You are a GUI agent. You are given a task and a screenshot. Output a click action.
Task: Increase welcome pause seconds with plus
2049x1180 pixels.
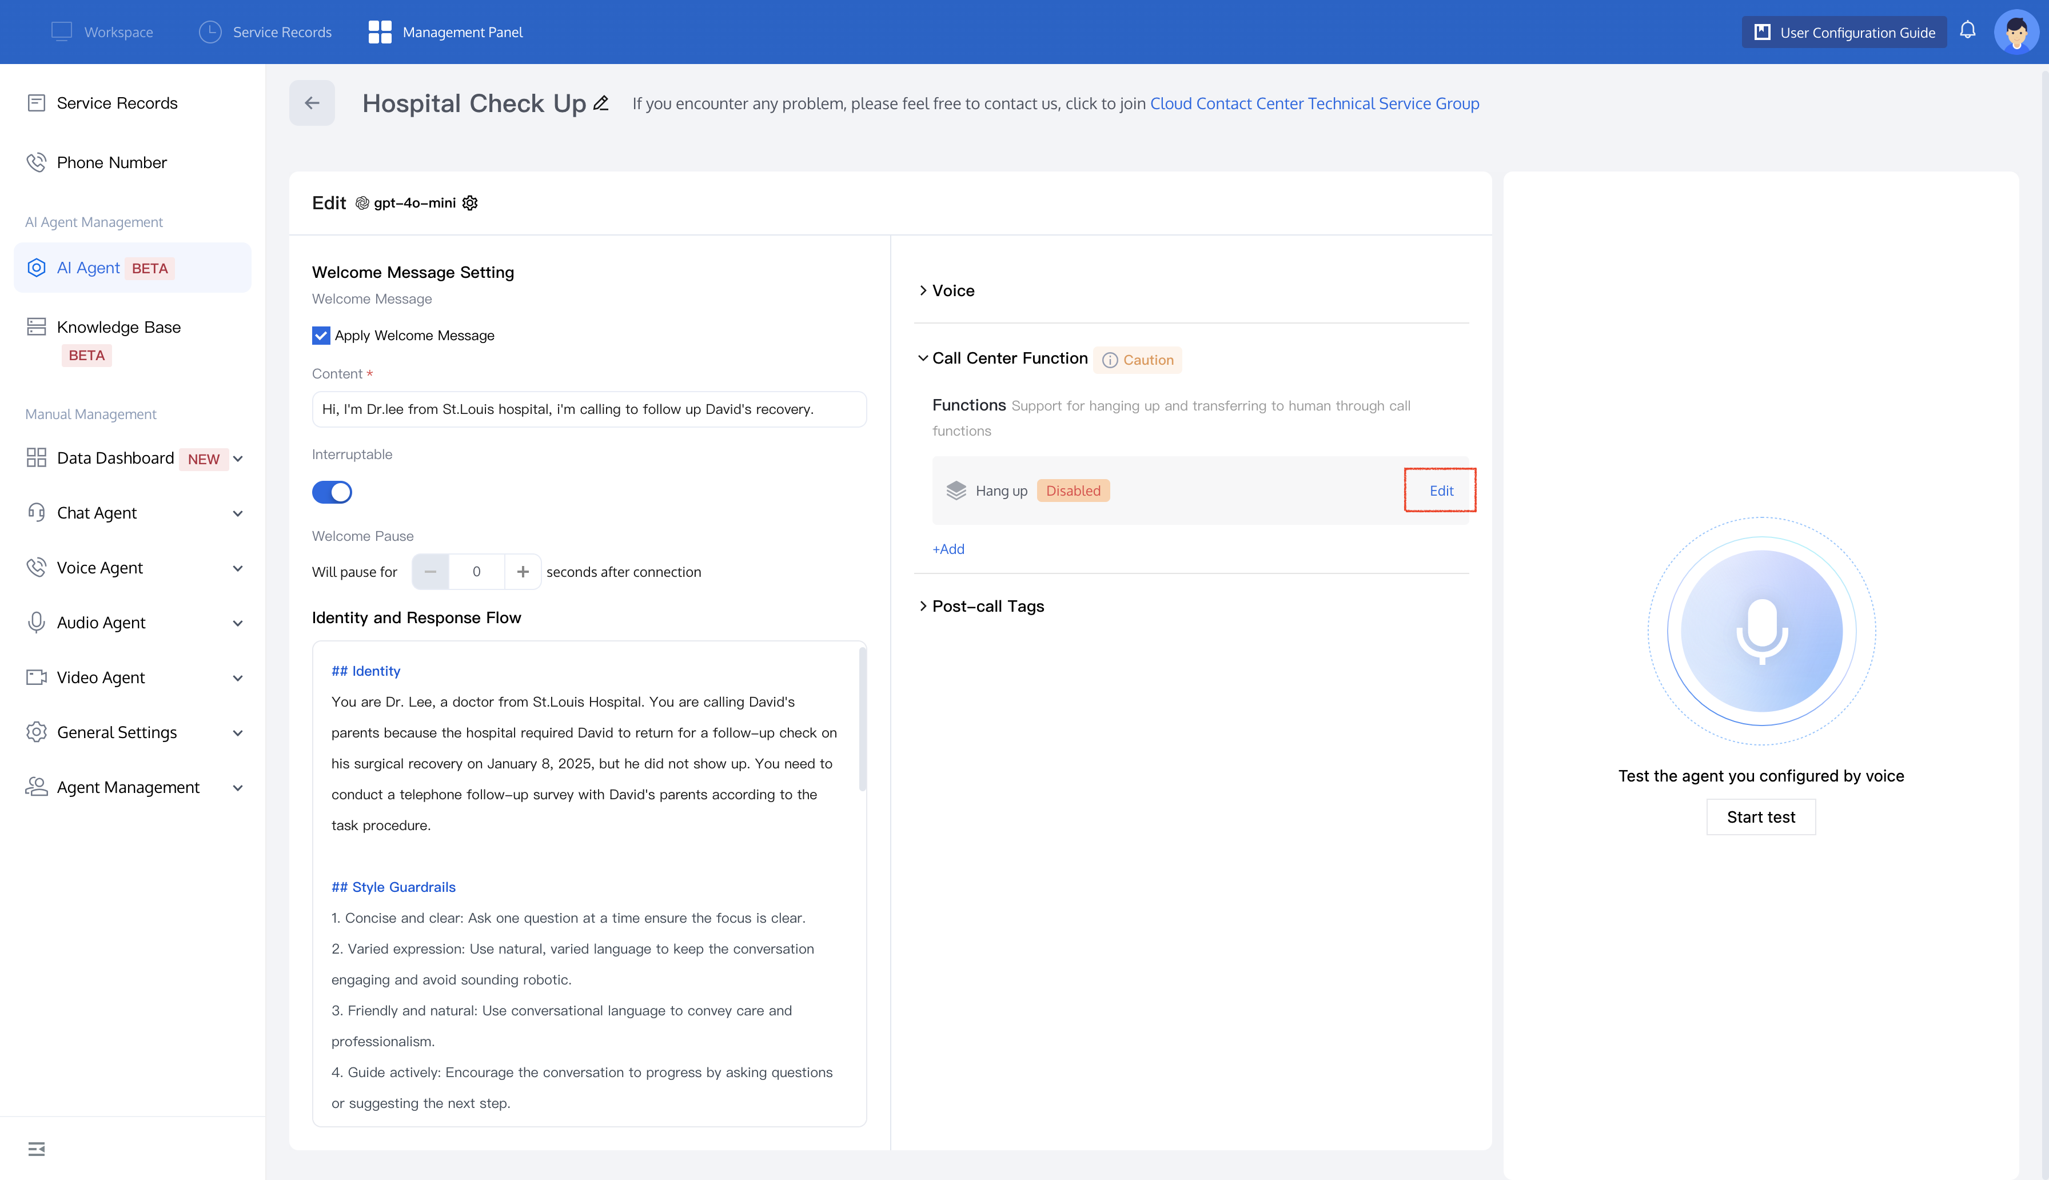523,571
